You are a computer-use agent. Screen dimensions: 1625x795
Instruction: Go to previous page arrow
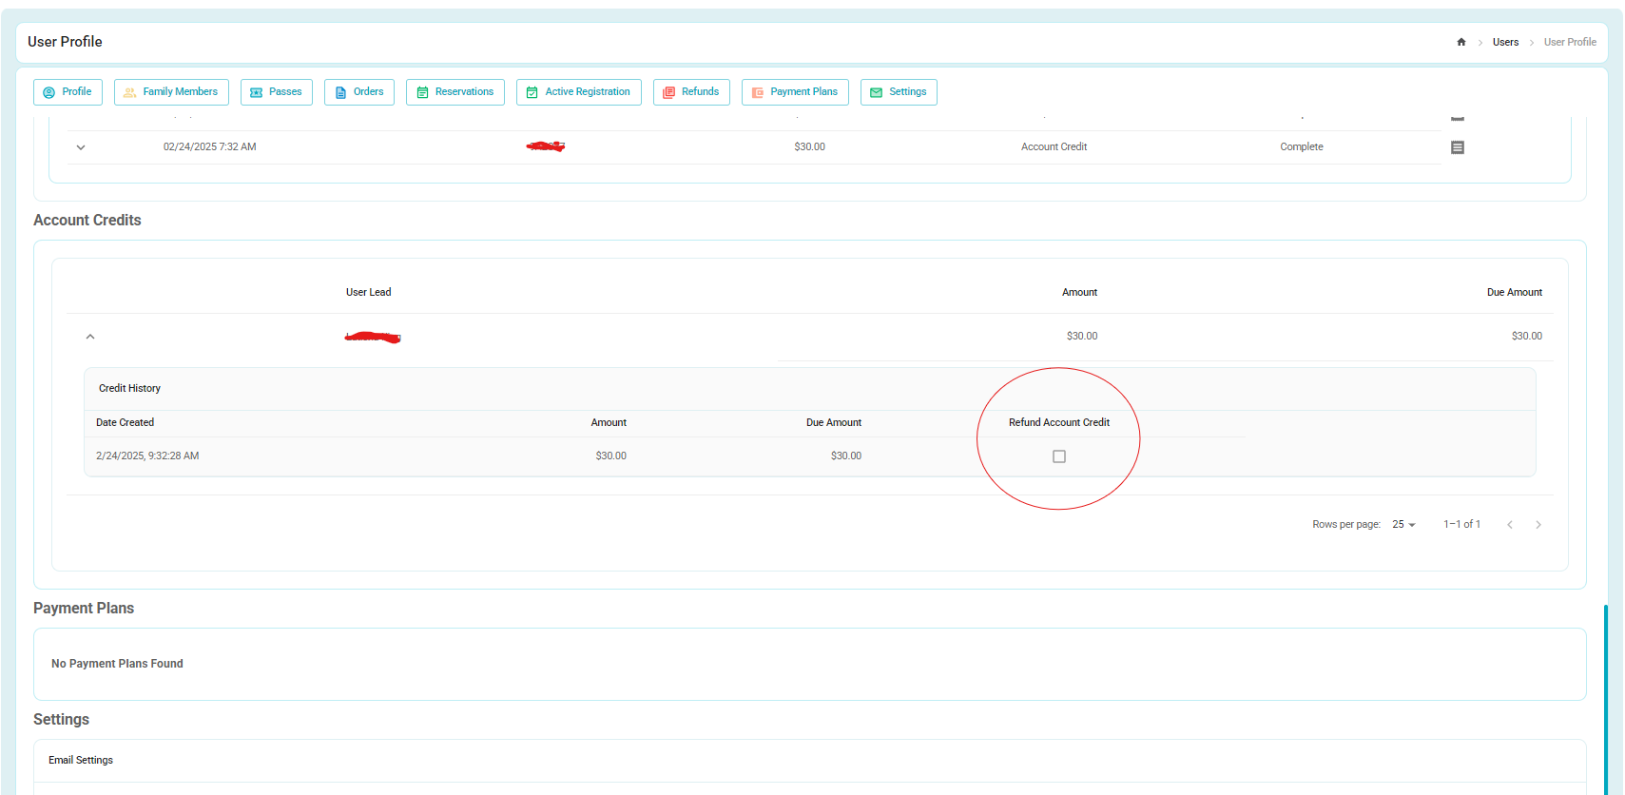(x=1510, y=525)
